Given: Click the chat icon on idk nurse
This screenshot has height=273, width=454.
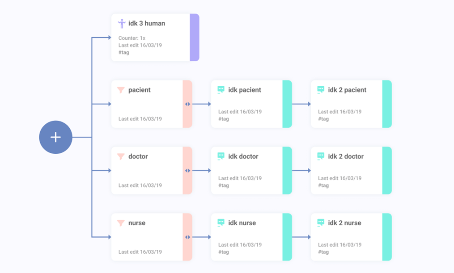Looking at the screenshot, I should pos(221,223).
